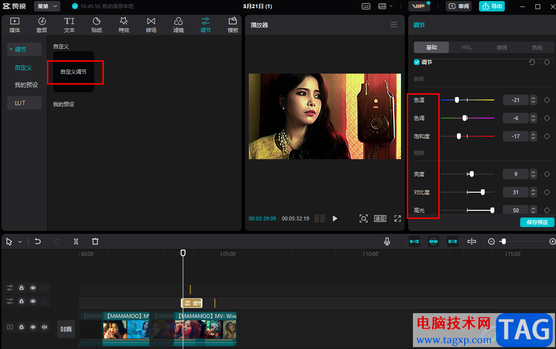Open the 媒体 media panel
The width and height of the screenshot is (556, 349).
coord(14,25)
